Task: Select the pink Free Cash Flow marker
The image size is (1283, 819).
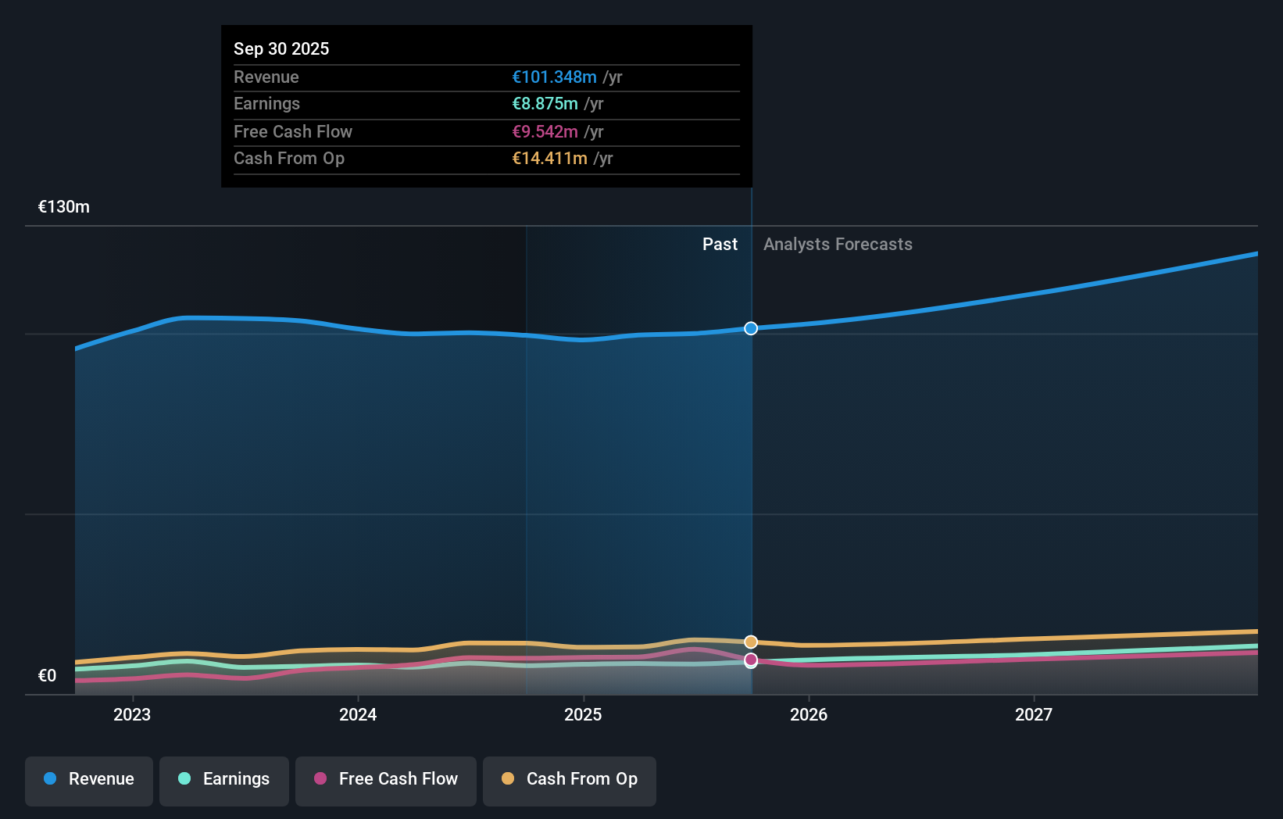Action: pos(751,660)
